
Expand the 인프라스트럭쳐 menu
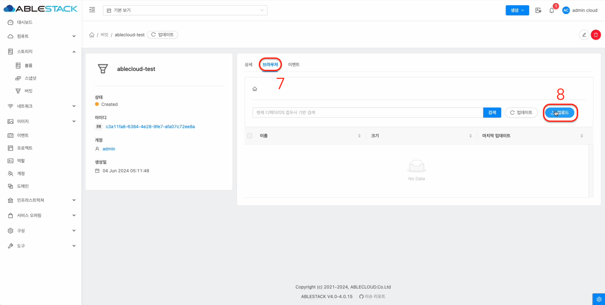point(41,200)
